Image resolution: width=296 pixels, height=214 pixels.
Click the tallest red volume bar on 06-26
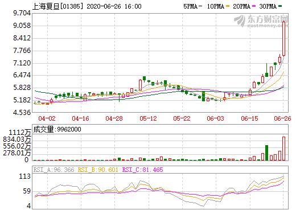(284, 149)
